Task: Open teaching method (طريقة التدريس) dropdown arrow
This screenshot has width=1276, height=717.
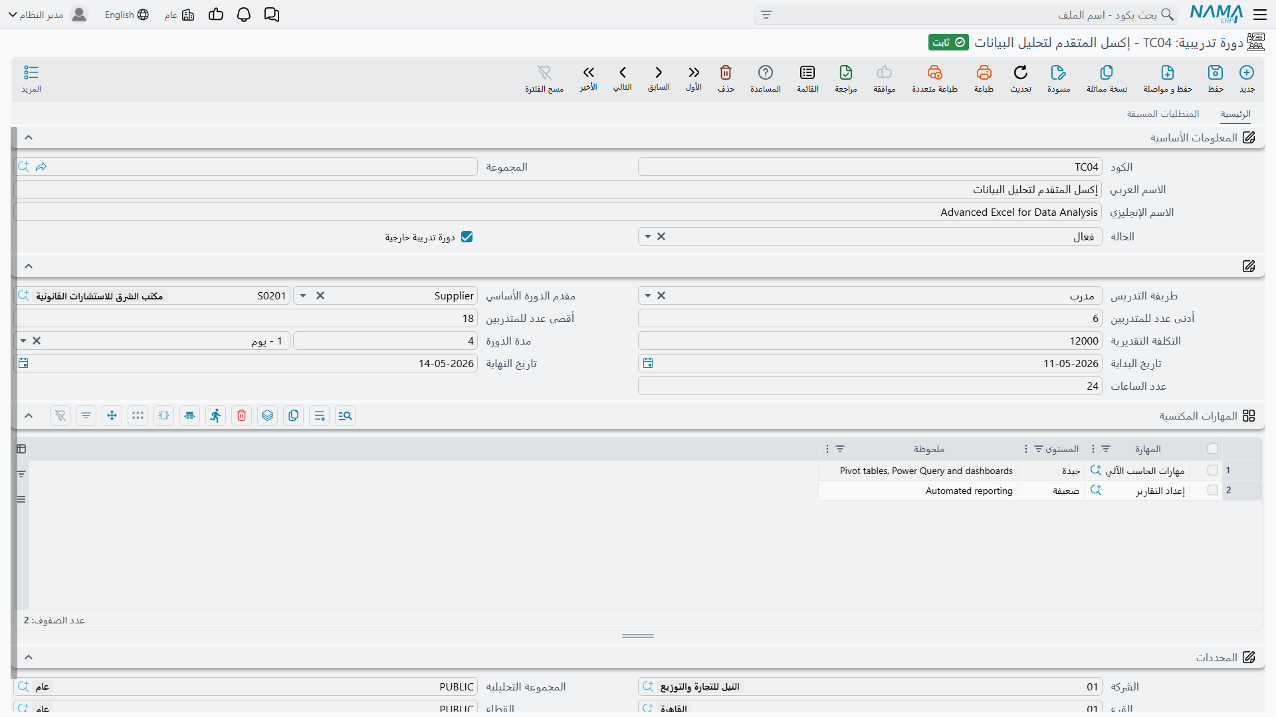Action: 648,296
